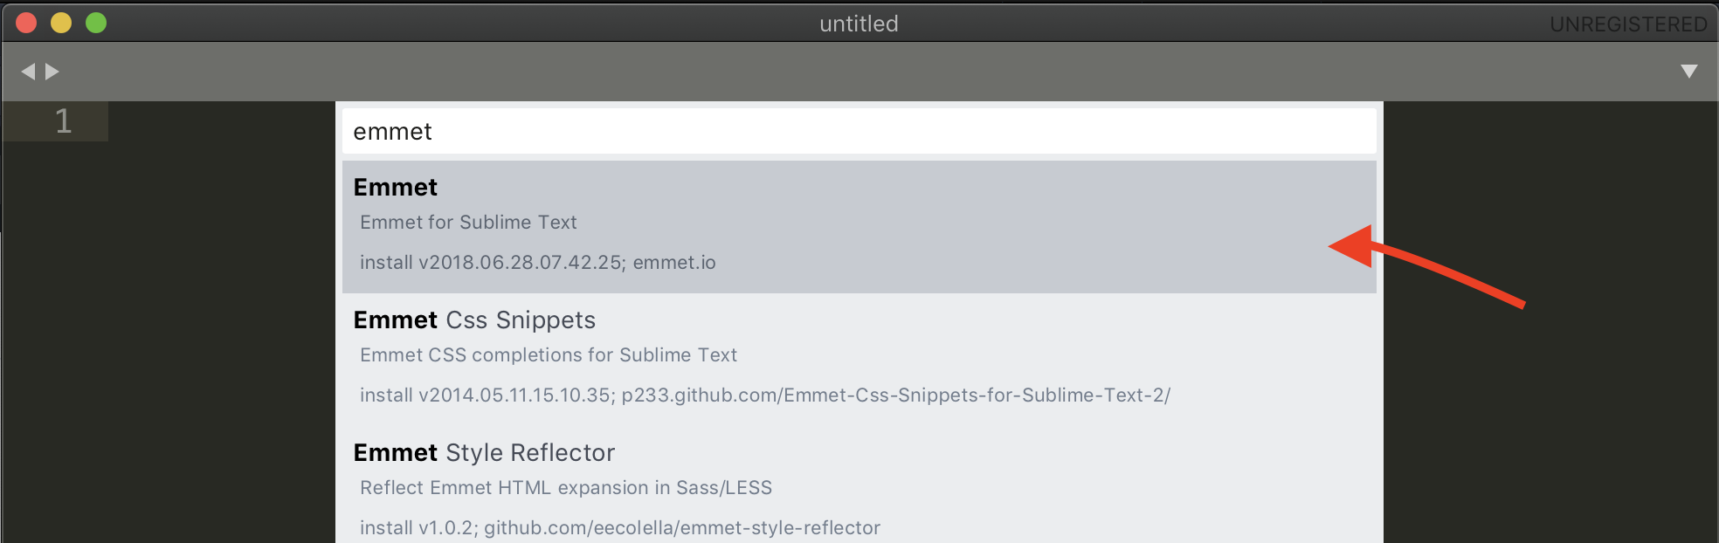Image resolution: width=1719 pixels, height=543 pixels.
Task: Click the "Emmet for Sublime Text" description
Action: (468, 223)
